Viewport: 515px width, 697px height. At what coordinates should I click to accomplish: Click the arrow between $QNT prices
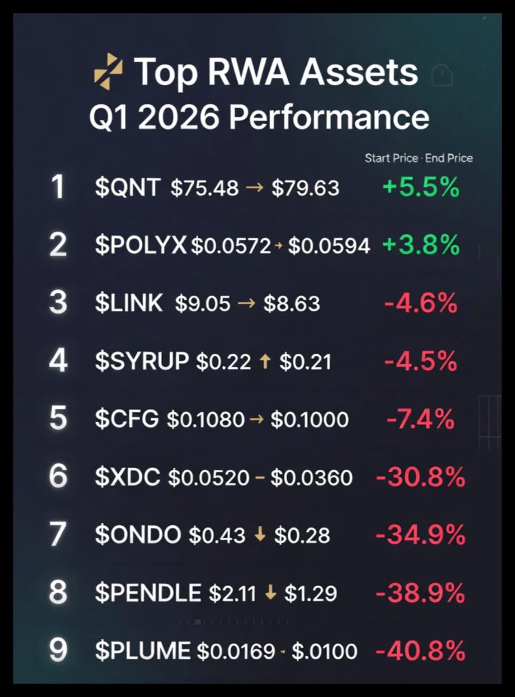[x=255, y=188]
